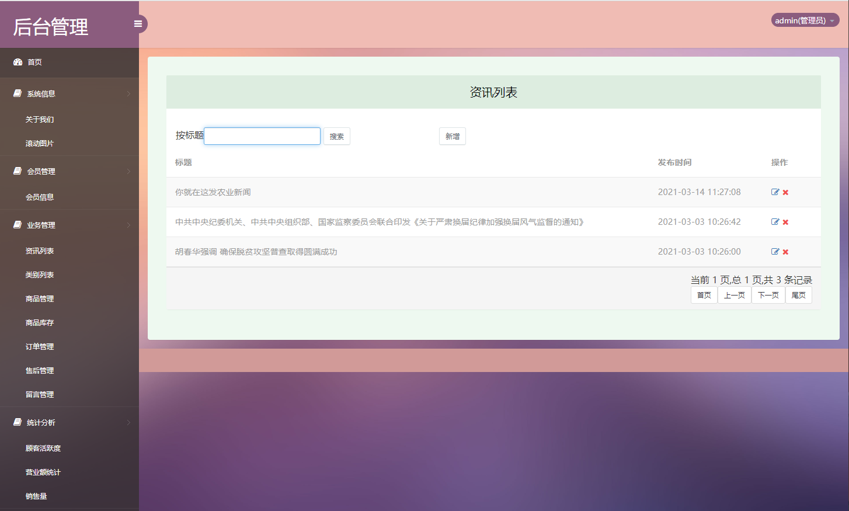The height and width of the screenshot is (511, 849).
Task: Click the book icon beside 统计分析
Action: tap(16, 422)
